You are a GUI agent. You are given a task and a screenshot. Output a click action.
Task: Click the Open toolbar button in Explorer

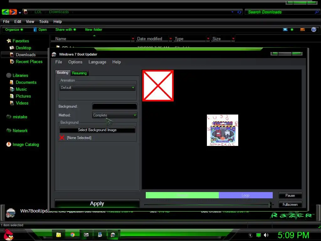40,29
